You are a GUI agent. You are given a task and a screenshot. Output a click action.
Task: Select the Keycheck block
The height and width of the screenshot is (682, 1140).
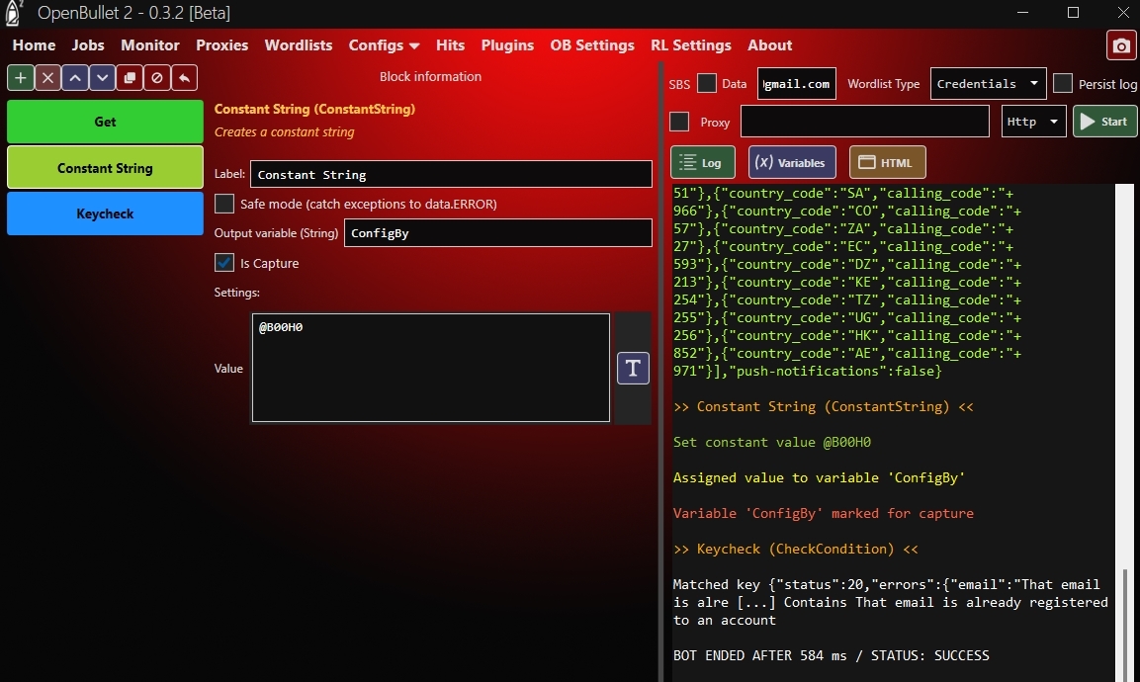(105, 213)
